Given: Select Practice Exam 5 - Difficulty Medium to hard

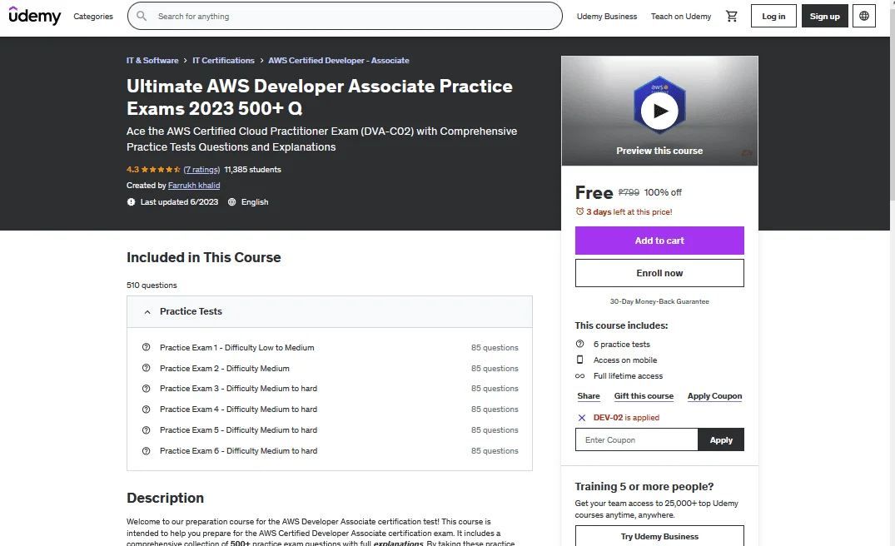Looking at the screenshot, I should tap(239, 430).
